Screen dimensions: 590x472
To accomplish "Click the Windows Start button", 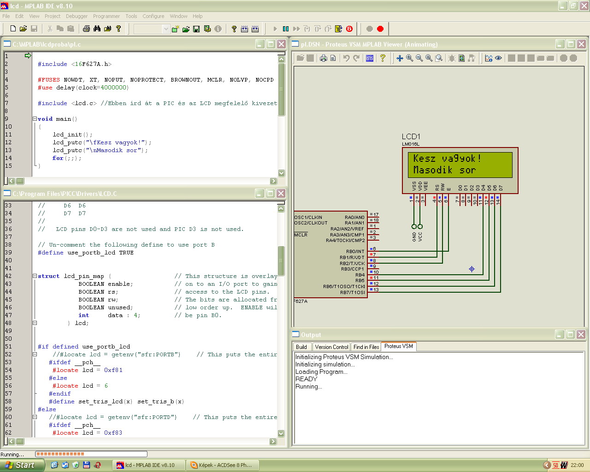I will coord(22,465).
